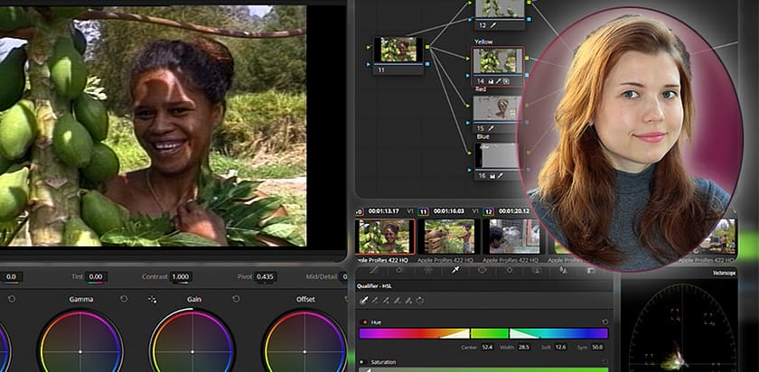Open the Key palette
Viewport: 759px width, 372px height.
pyautogui.click(x=591, y=270)
